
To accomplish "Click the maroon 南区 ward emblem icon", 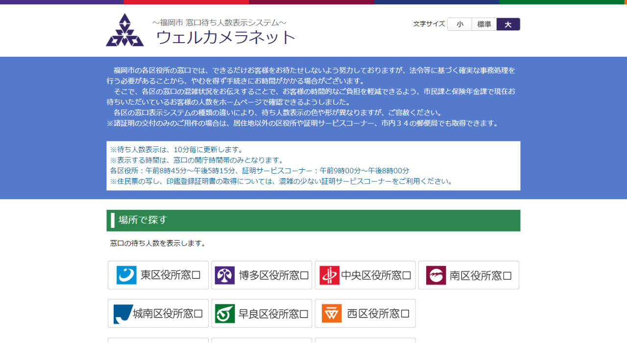I will tap(436, 275).
